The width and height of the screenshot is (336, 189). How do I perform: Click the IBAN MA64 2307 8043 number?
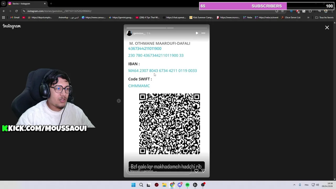tap(162, 71)
